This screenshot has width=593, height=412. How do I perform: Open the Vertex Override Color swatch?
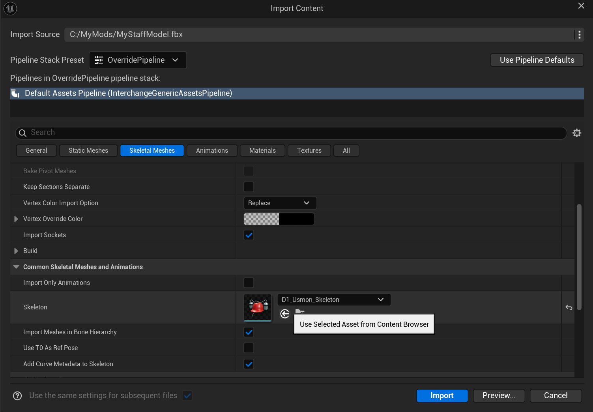click(279, 219)
